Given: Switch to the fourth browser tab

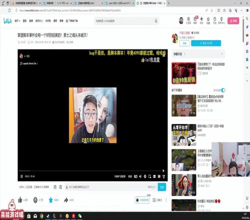Looking at the screenshot, I should [x=120, y=3].
